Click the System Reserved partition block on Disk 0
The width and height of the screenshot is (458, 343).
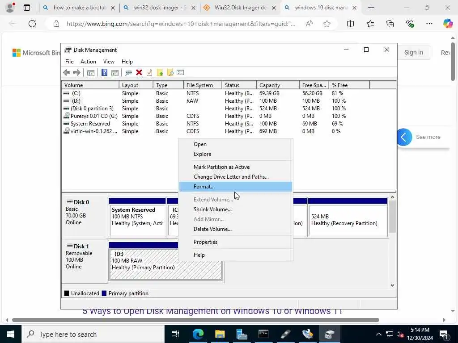pyautogui.click(x=137, y=218)
